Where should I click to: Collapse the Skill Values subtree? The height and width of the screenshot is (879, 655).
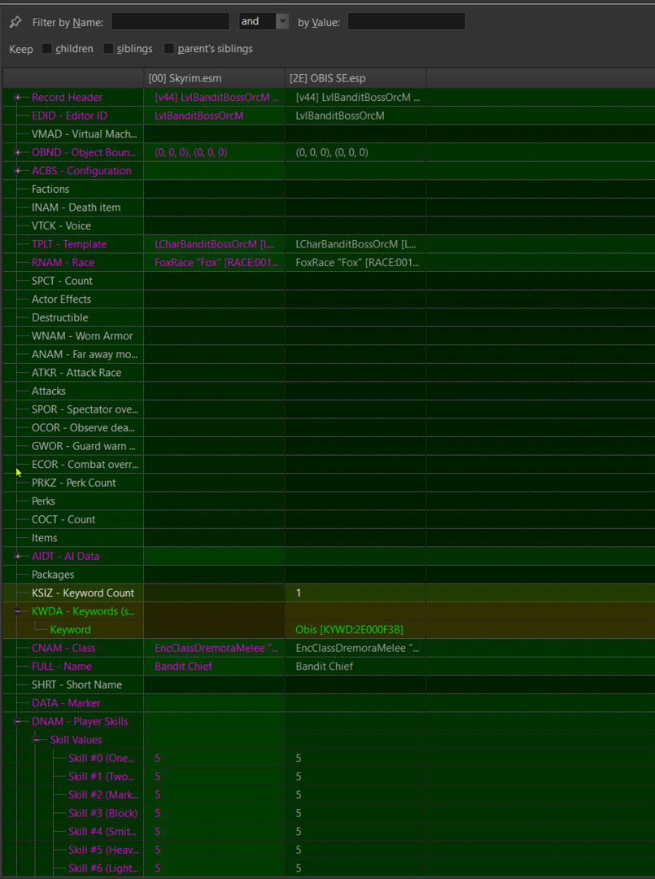pos(37,740)
